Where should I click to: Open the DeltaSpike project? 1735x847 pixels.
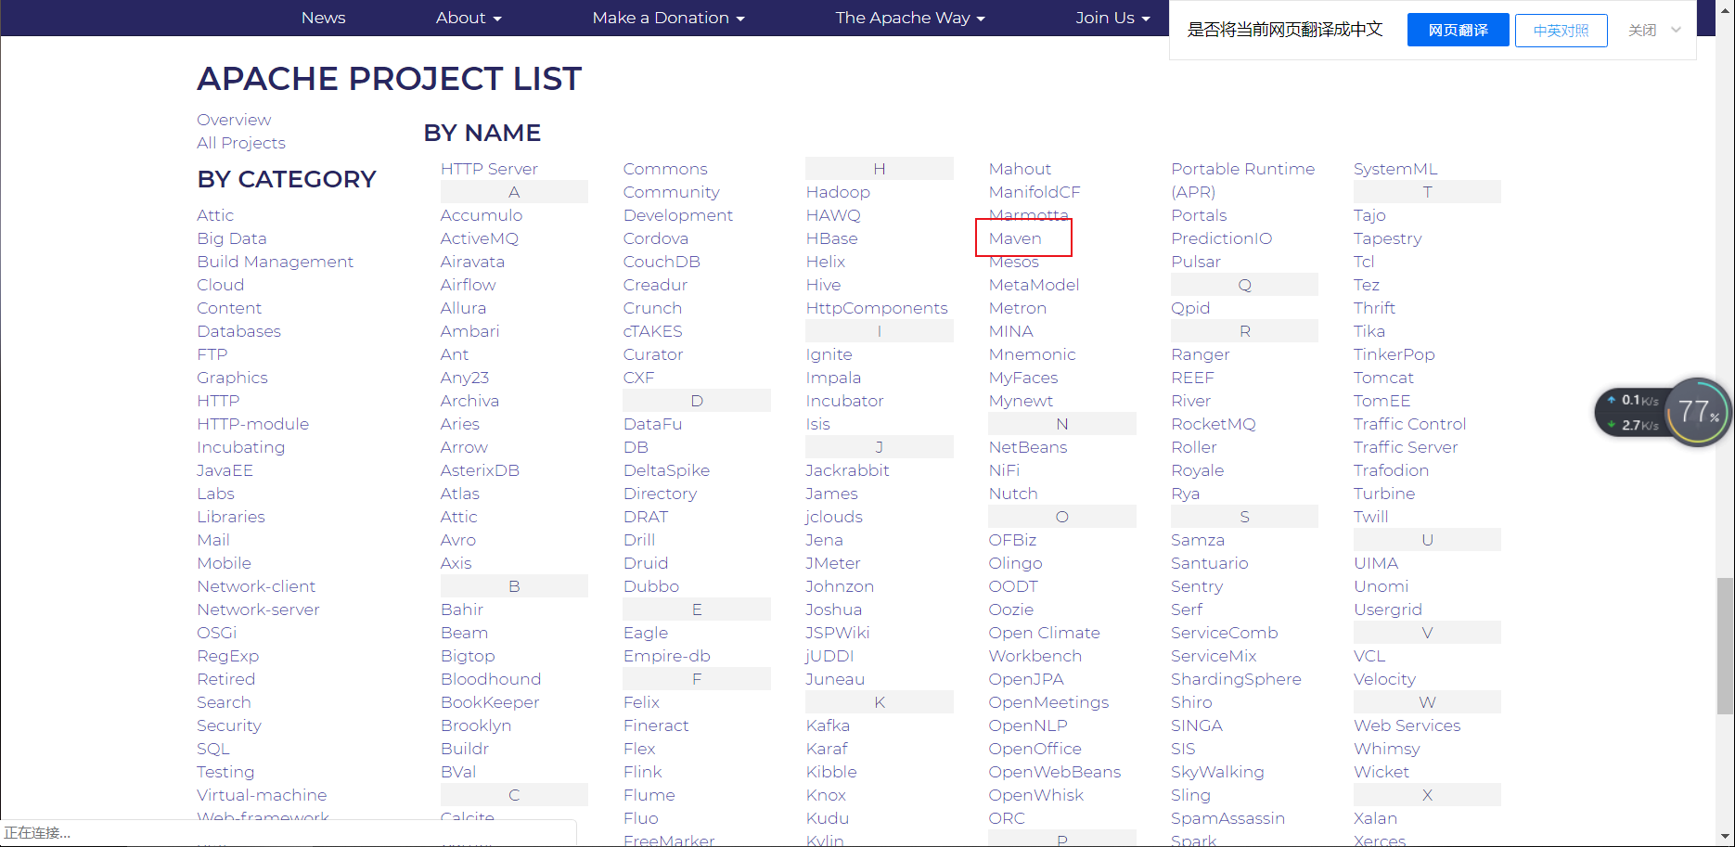(666, 470)
